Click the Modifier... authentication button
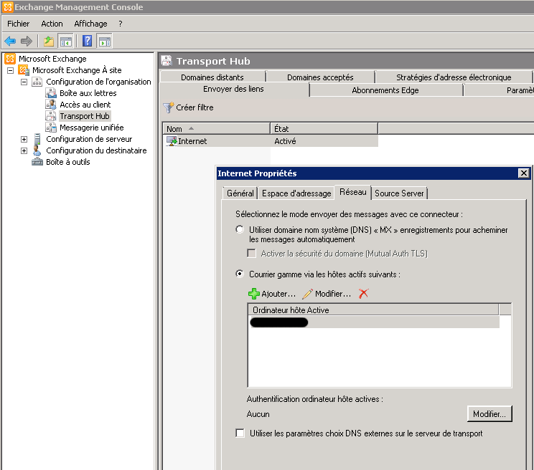This screenshot has height=470, width=534. 489,413
